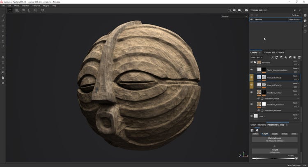
Task: Click the delete layer trash icon
Action: 300,57
